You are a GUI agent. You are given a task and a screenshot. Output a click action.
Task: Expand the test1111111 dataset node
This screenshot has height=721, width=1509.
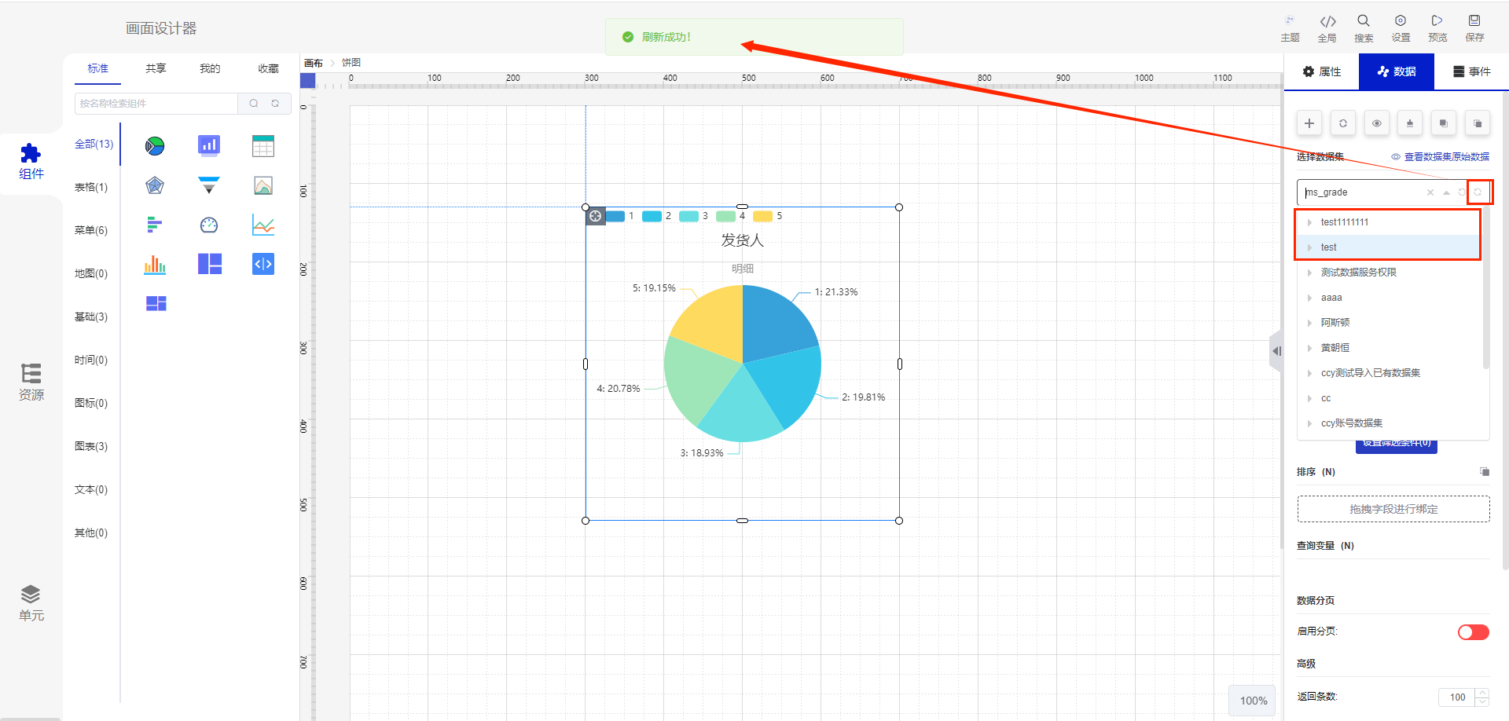point(1309,222)
